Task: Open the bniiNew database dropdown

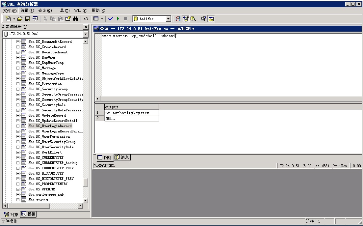Action: (x=169, y=19)
